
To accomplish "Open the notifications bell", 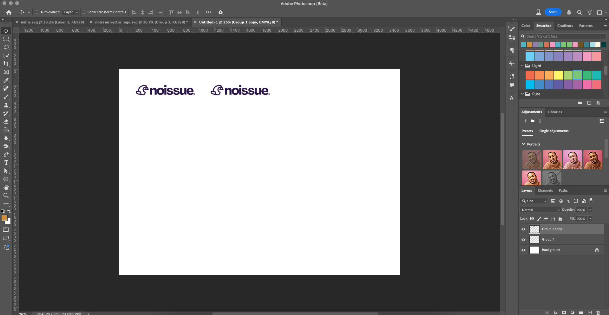I will click(569, 12).
